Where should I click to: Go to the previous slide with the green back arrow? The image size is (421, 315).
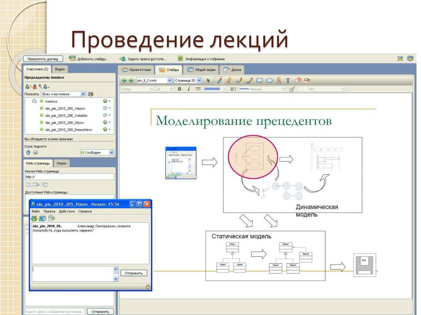tap(124, 80)
